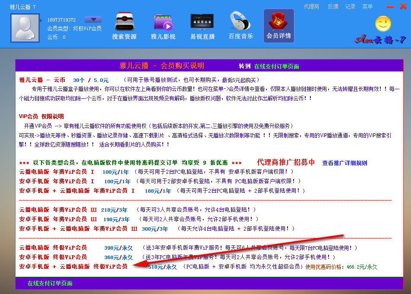Click the 雅儿云播 7 window title
Image resolution: width=411 pixels, height=294 pixels.
click(x=23, y=7)
